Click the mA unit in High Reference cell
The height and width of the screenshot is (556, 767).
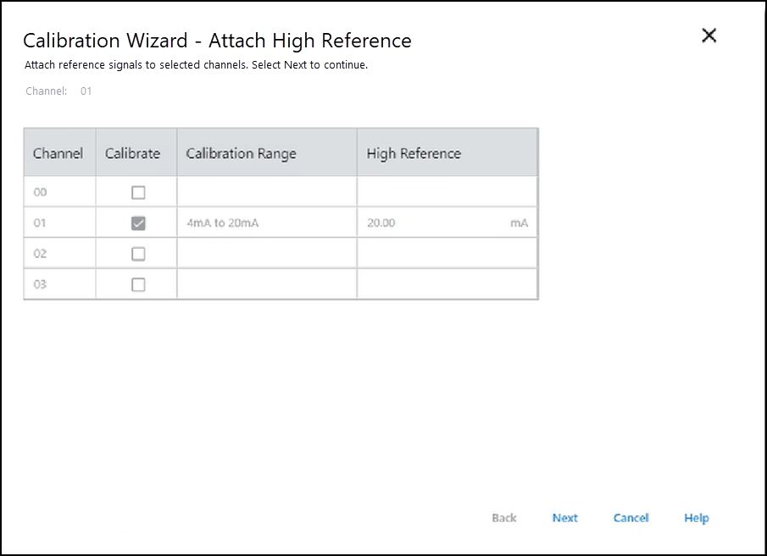point(519,223)
